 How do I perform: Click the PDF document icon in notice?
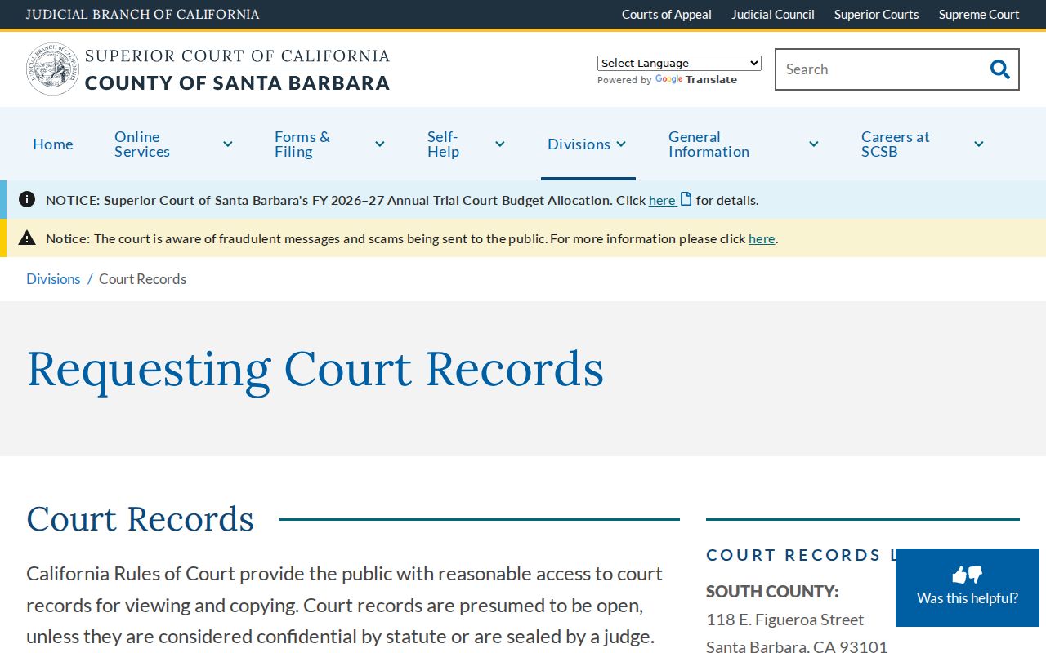pyautogui.click(x=686, y=199)
